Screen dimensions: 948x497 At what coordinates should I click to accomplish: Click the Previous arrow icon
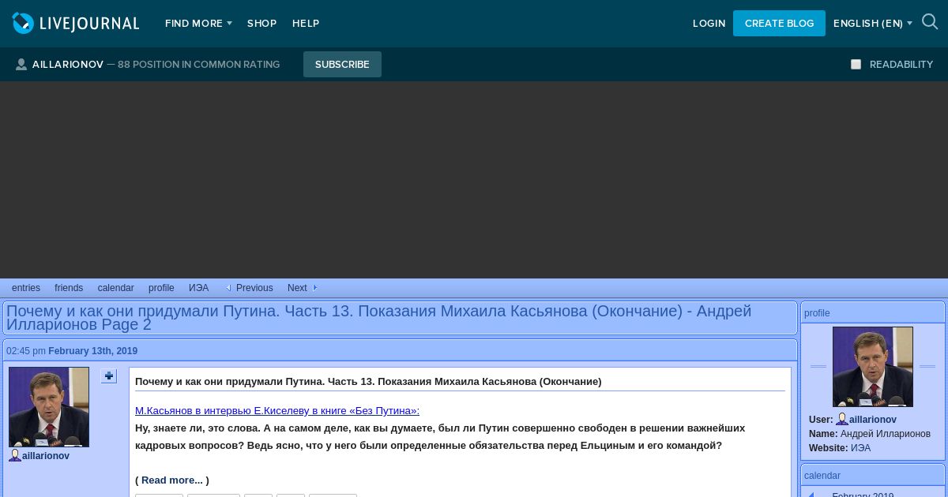228,288
